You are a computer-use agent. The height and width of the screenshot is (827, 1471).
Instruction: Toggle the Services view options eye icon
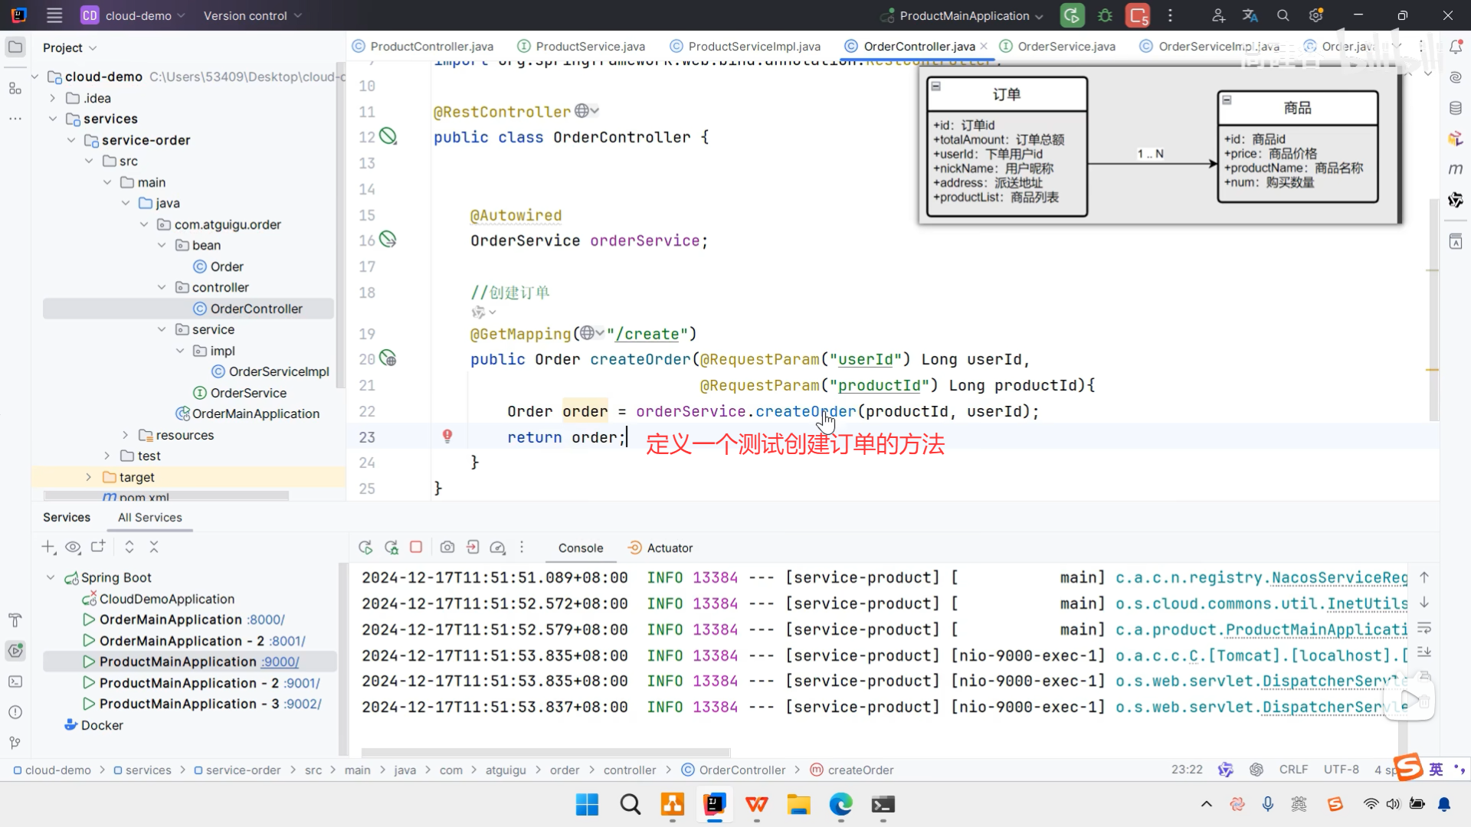coord(73,547)
